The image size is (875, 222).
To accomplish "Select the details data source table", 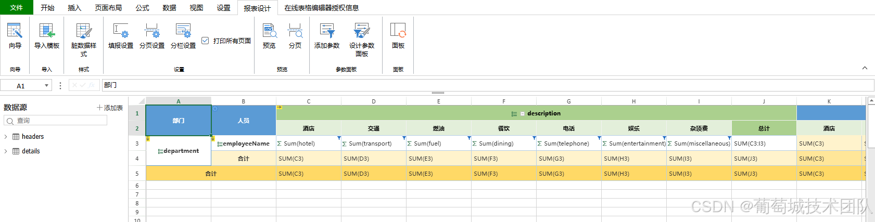I will tap(31, 151).
